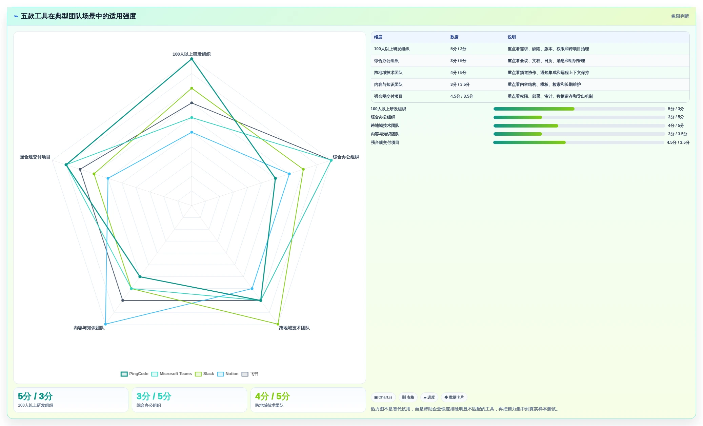Click the 说明 column header
This screenshot has height=426, width=703.
511,37
